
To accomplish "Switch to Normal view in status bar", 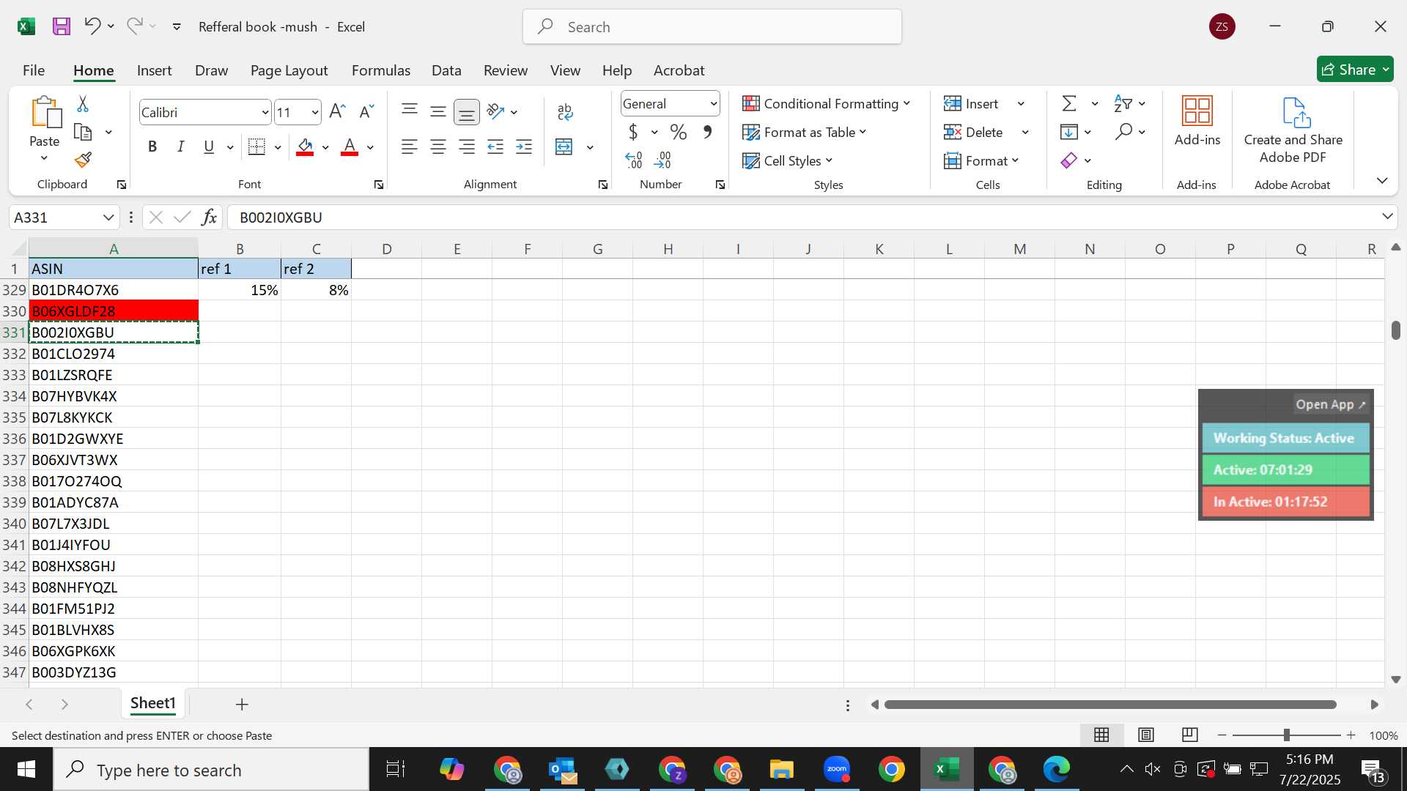I will pos(1101,735).
